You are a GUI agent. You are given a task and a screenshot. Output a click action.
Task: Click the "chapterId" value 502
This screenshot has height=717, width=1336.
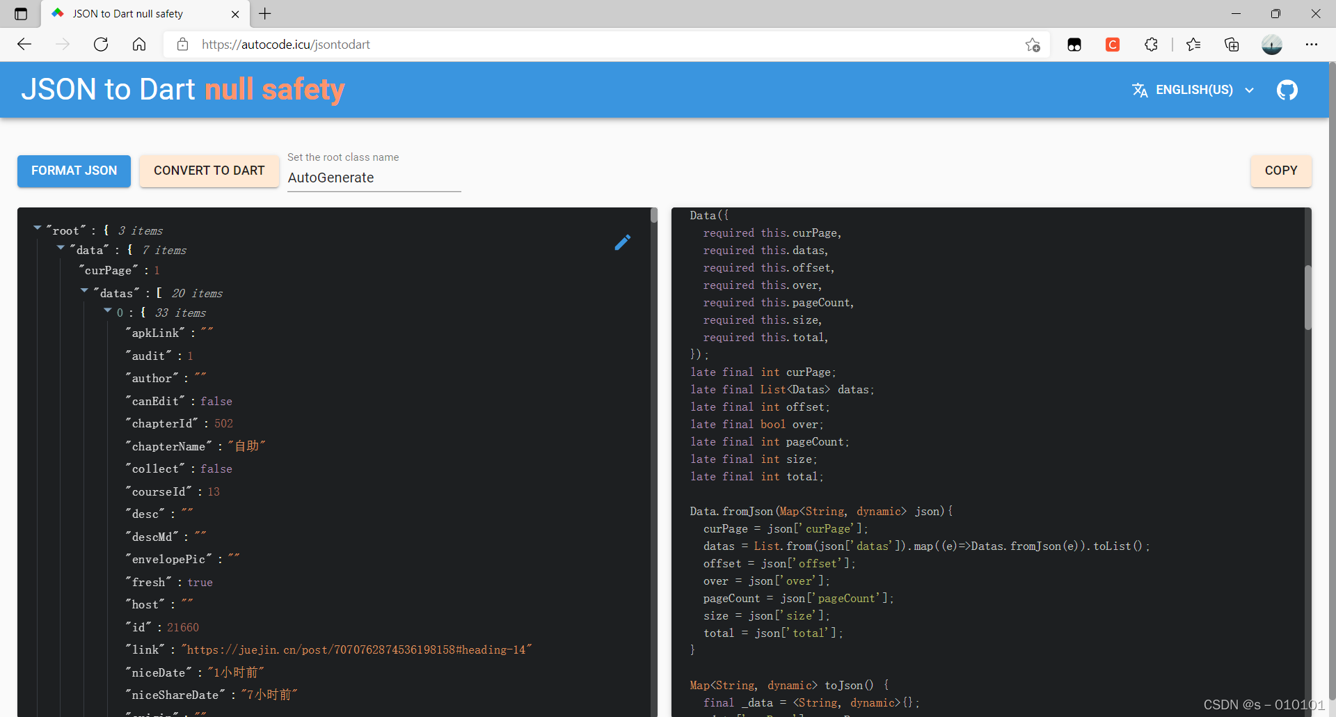pos(223,423)
